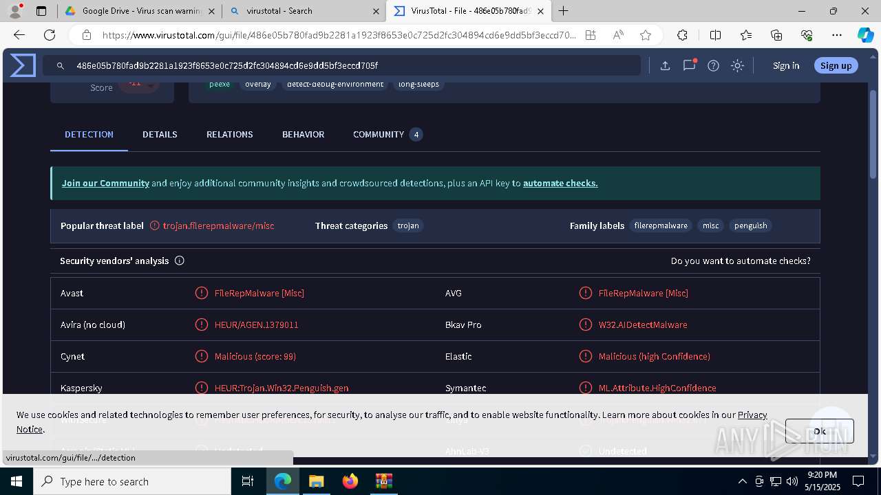
Task: Click the overlay tag
Action: (x=258, y=84)
